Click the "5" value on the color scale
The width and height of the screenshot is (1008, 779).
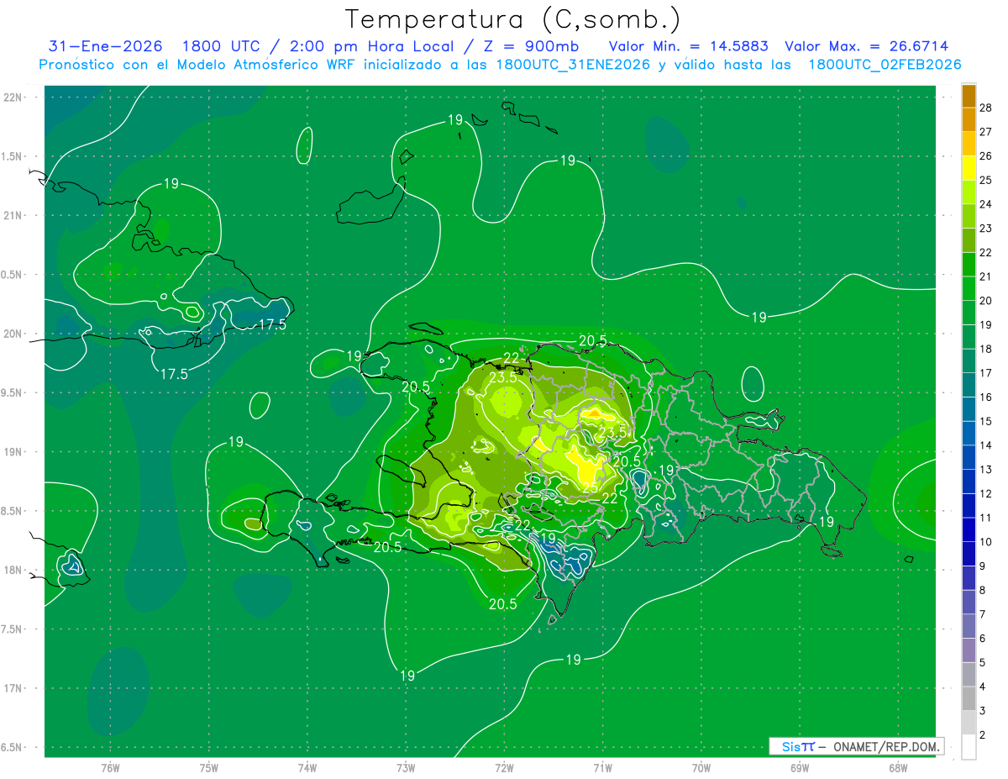tap(984, 663)
